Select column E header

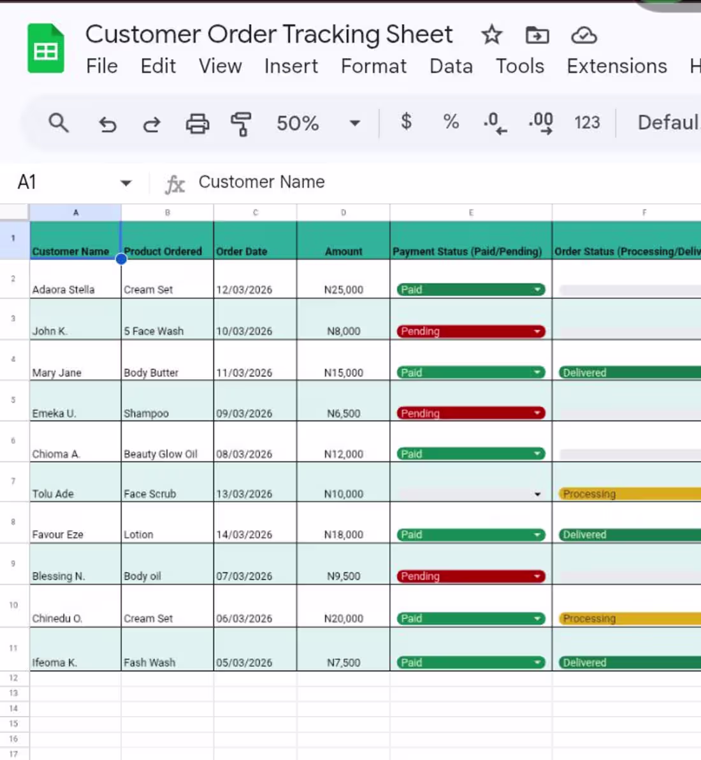[471, 212]
